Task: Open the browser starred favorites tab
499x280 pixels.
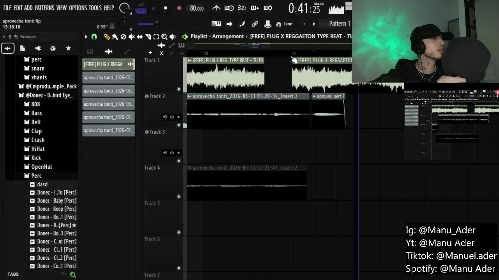Action: [x=68, y=48]
